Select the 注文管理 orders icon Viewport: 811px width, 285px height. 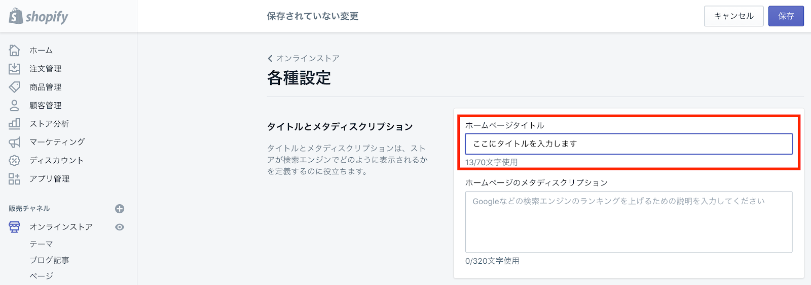15,69
